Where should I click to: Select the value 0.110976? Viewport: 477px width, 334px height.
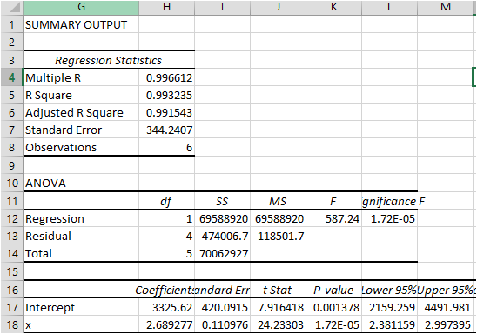222,324
